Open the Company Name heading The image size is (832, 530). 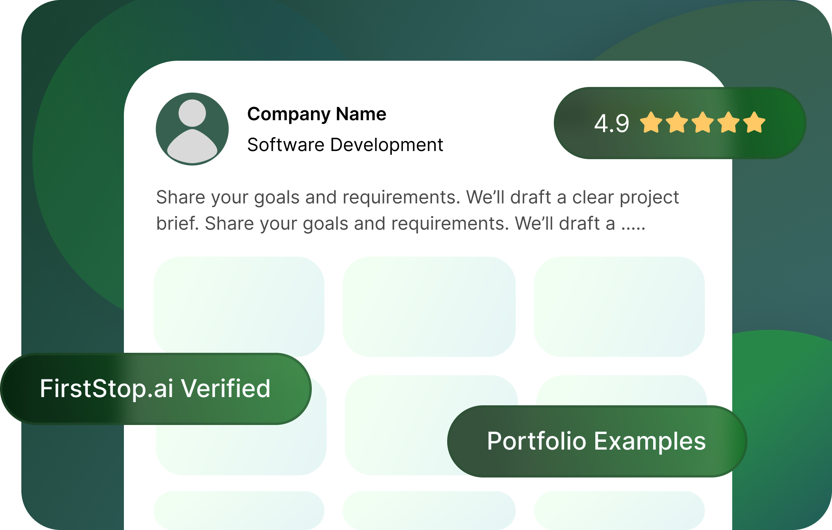click(x=316, y=114)
